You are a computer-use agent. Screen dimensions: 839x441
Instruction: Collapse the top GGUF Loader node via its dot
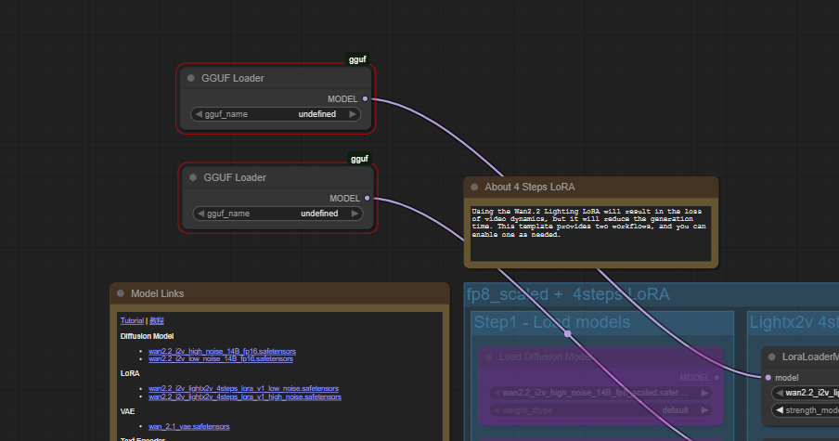tap(191, 79)
